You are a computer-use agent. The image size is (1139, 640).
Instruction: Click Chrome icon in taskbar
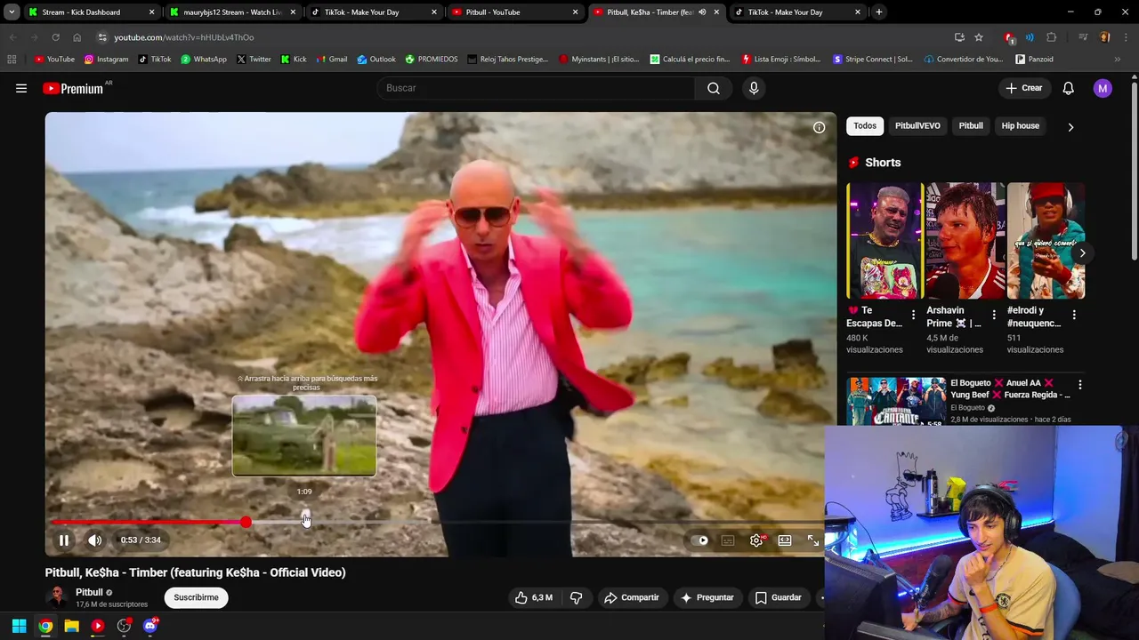pyautogui.click(x=45, y=626)
